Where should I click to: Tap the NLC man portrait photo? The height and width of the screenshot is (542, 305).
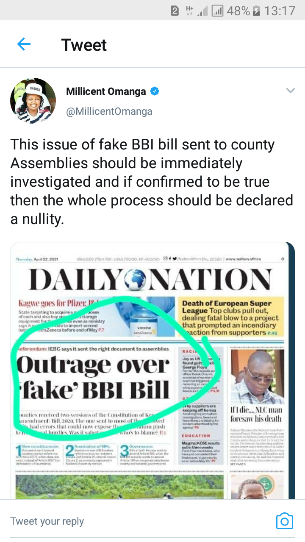257,376
